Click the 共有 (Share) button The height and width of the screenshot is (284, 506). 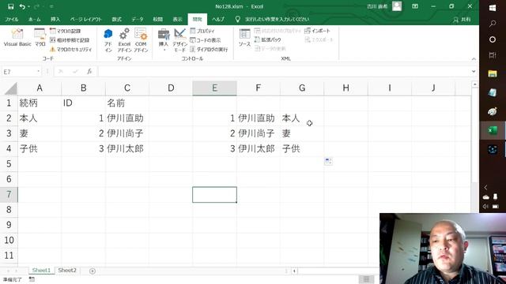tap(462, 20)
